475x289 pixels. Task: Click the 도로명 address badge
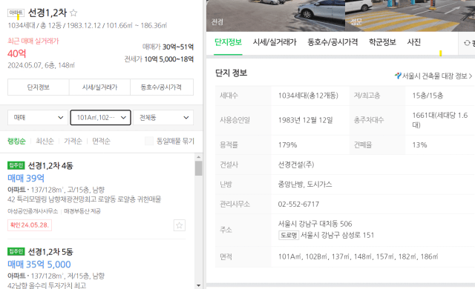pyautogui.click(x=289, y=235)
